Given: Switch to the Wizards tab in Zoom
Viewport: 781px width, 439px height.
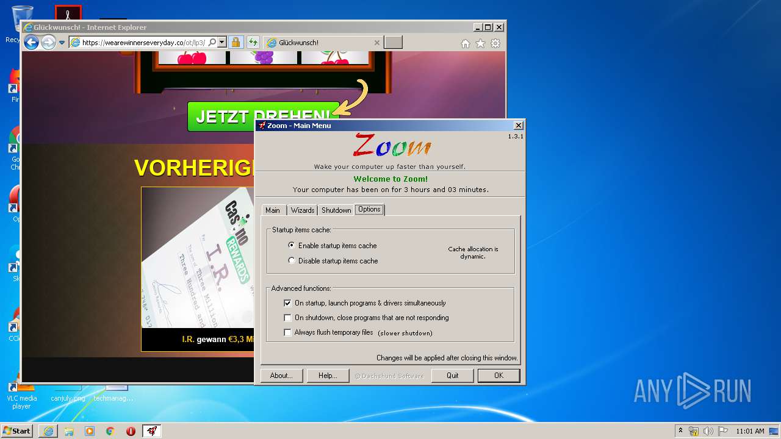Looking at the screenshot, I should pyautogui.click(x=303, y=210).
